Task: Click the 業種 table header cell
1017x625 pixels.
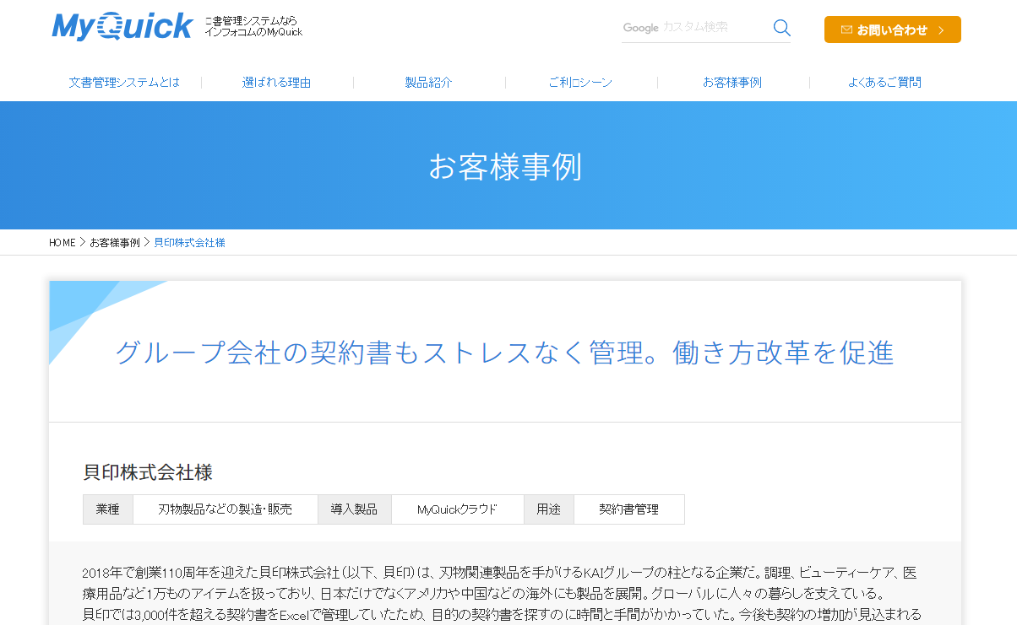Action: pos(108,509)
